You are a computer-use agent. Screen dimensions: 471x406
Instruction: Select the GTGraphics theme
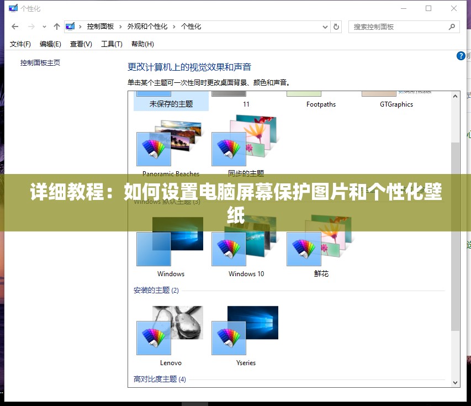click(396, 101)
